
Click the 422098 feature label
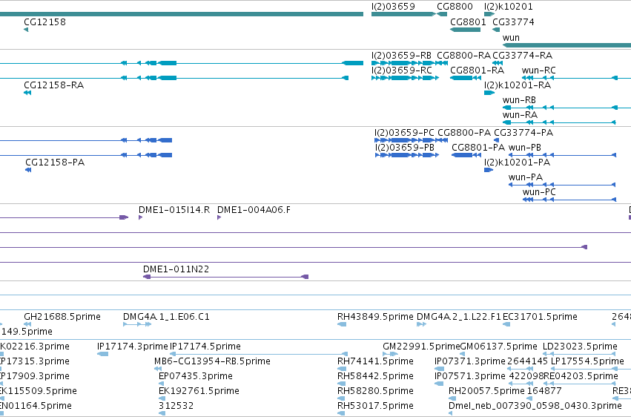[526, 376]
